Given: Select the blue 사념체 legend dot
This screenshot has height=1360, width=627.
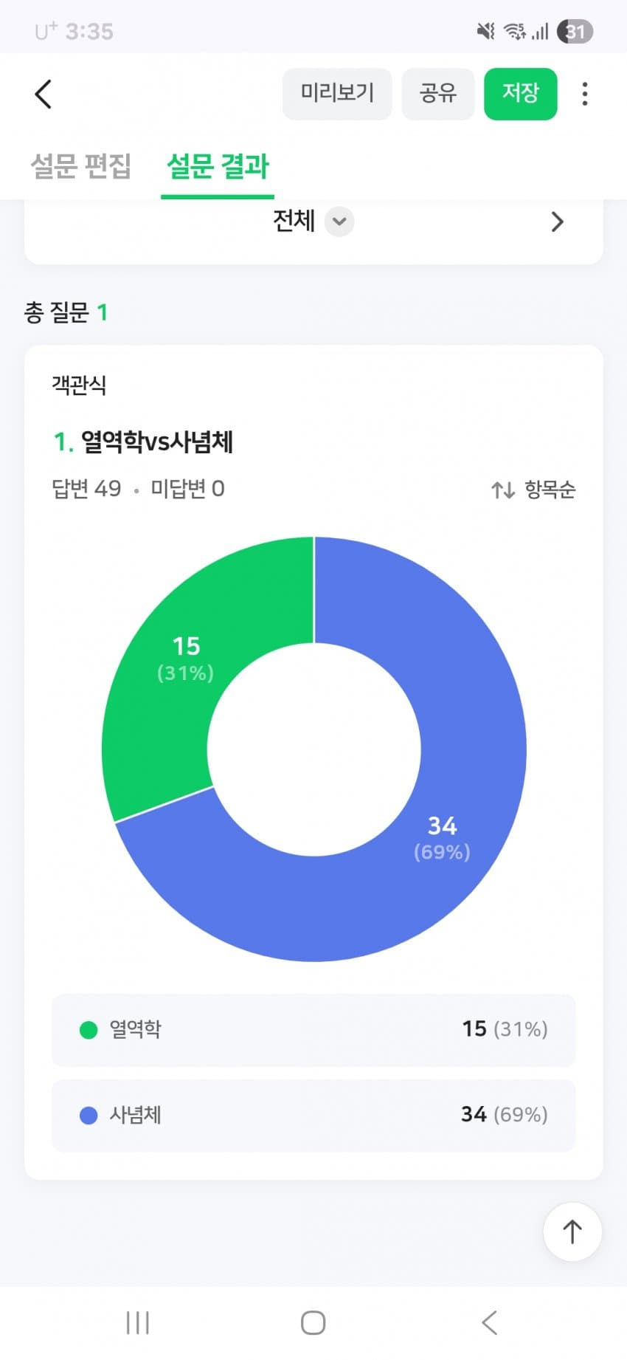Looking at the screenshot, I should [89, 1115].
